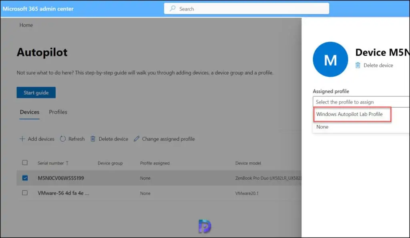Click the VMware20.1 device model cell

[247, 193]
